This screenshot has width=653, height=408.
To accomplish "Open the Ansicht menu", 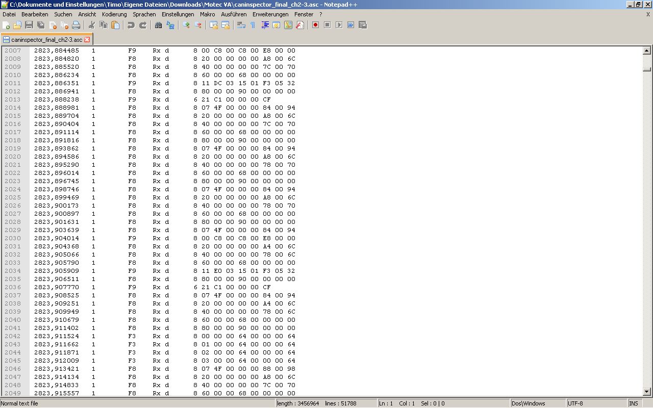I will pos(87,14).
